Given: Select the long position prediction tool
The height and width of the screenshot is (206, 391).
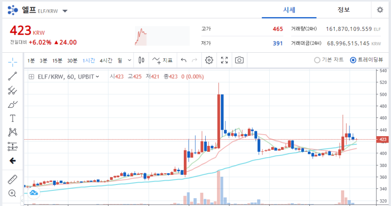Looking at the screenshot, I should pos(13,146).
